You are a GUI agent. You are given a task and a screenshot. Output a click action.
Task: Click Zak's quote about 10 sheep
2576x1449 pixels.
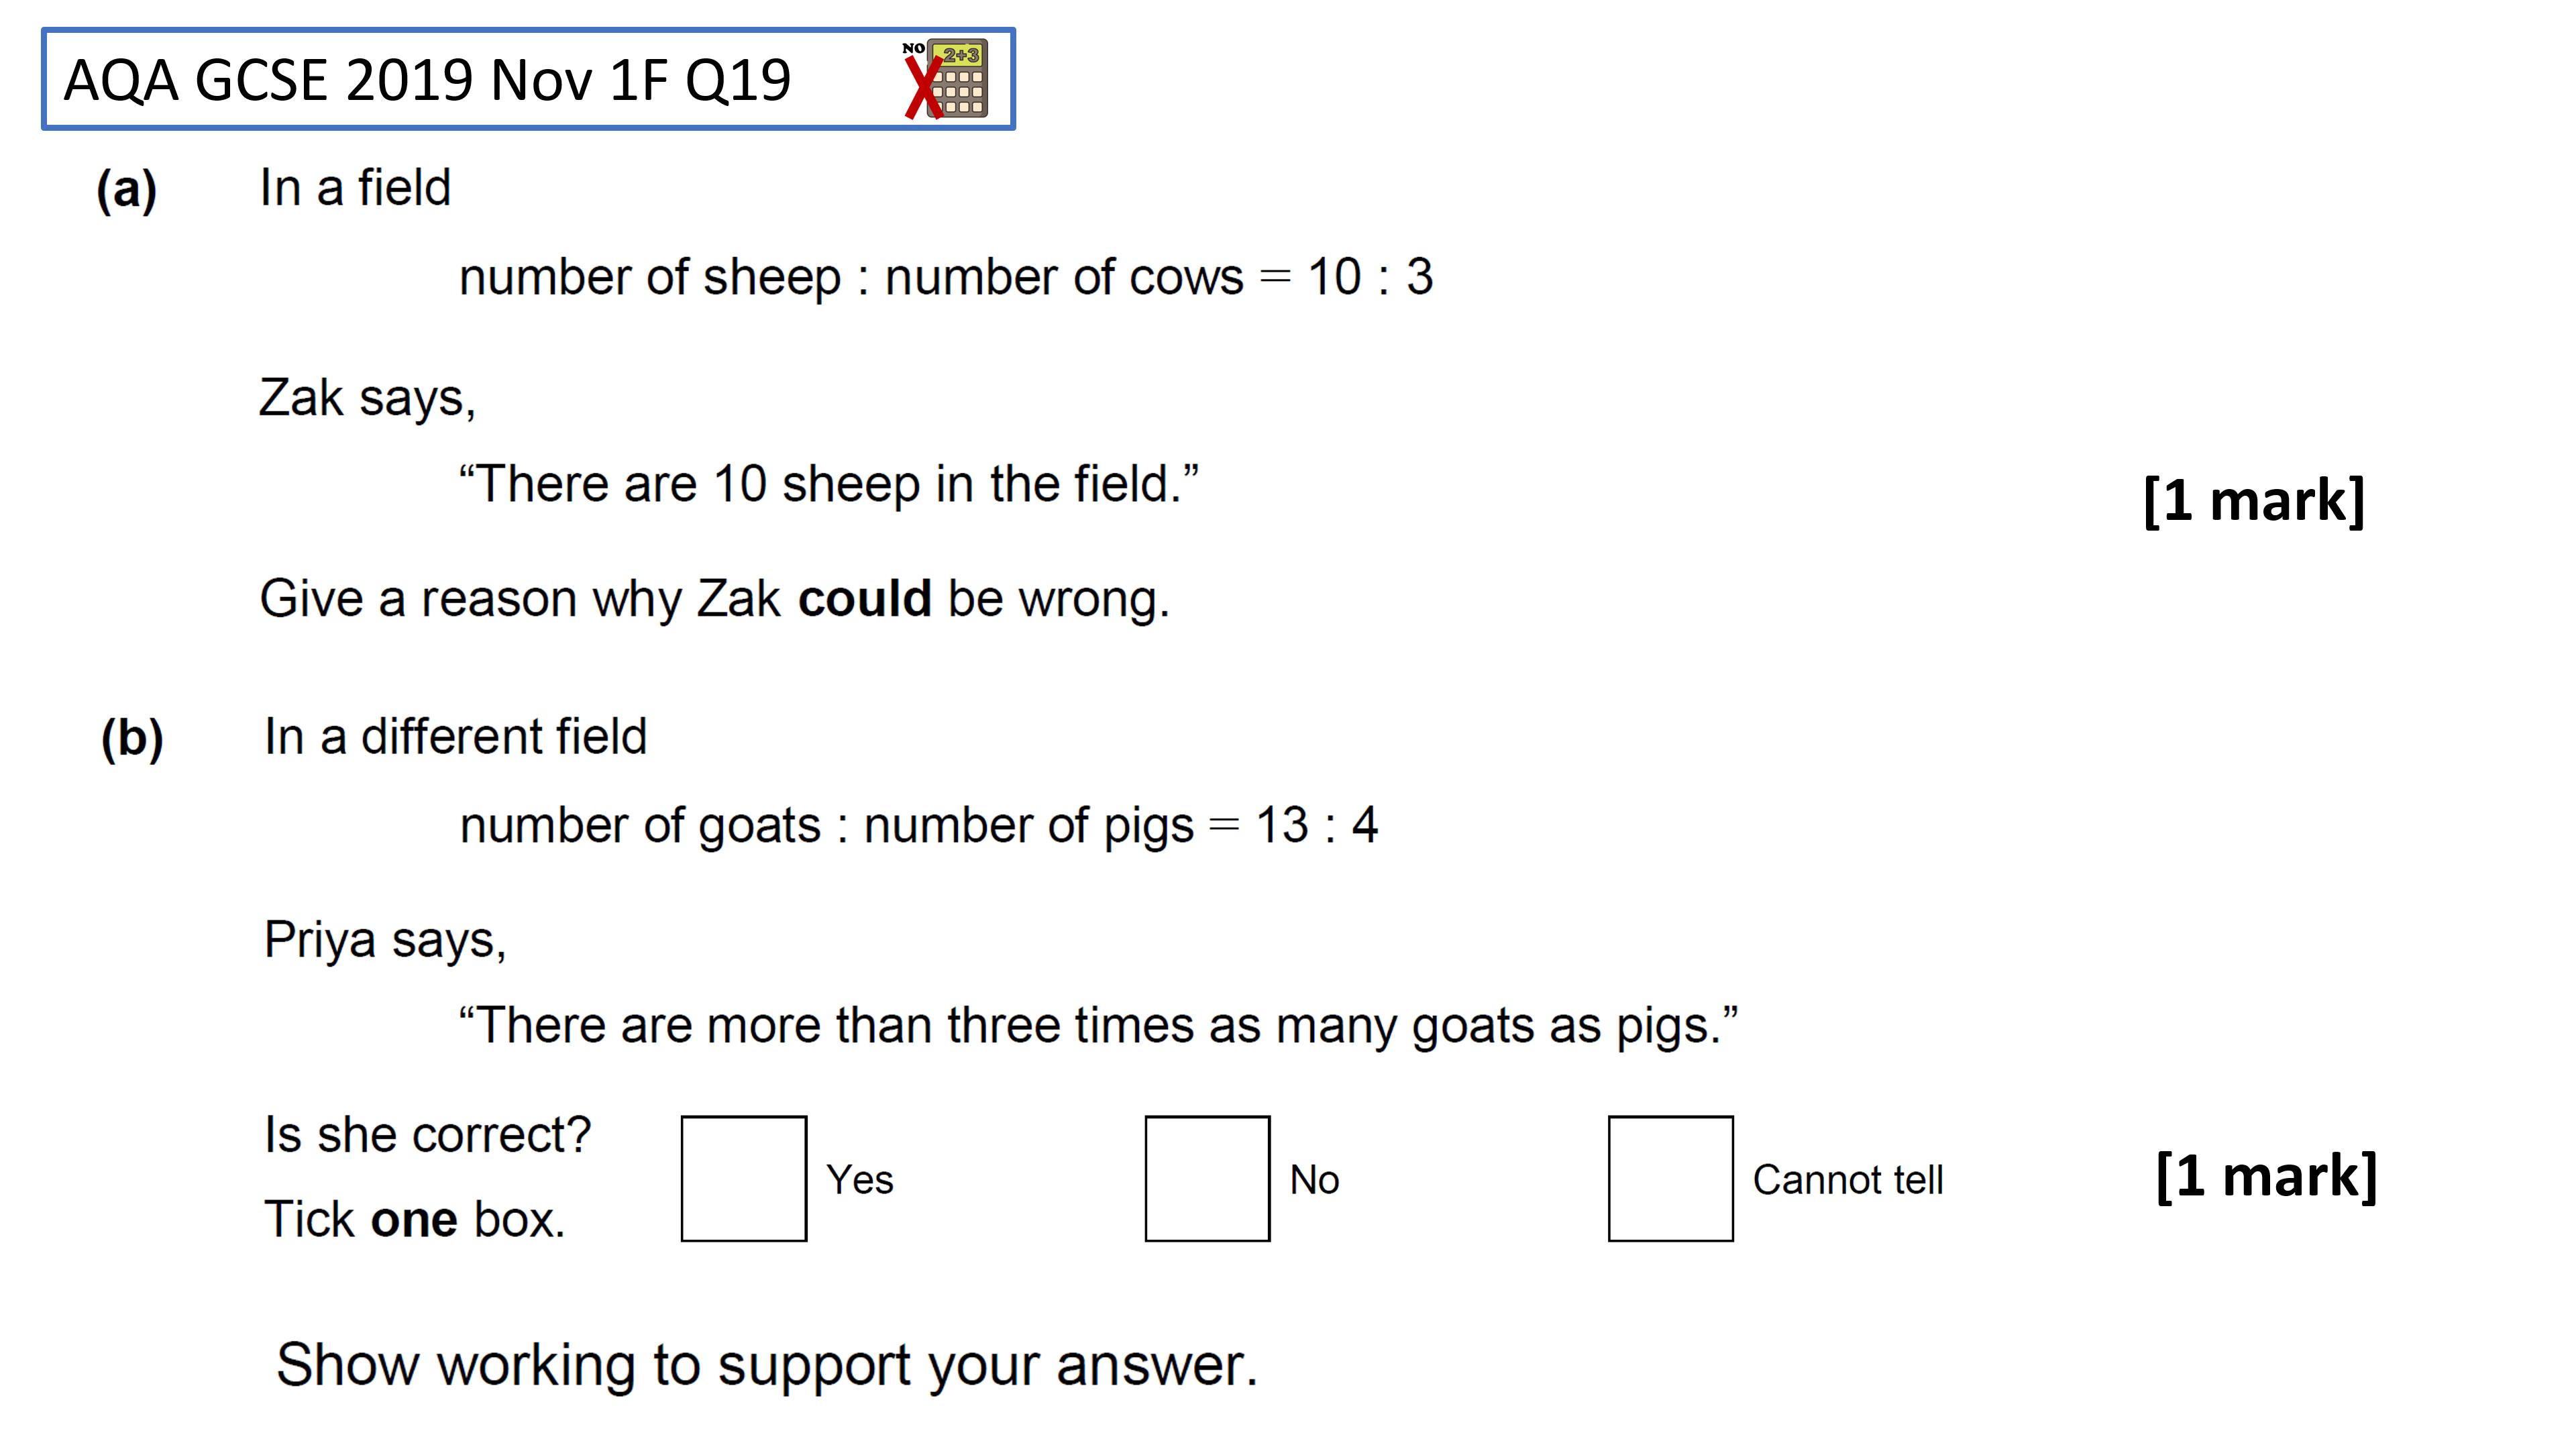click(x=828, y=485)
